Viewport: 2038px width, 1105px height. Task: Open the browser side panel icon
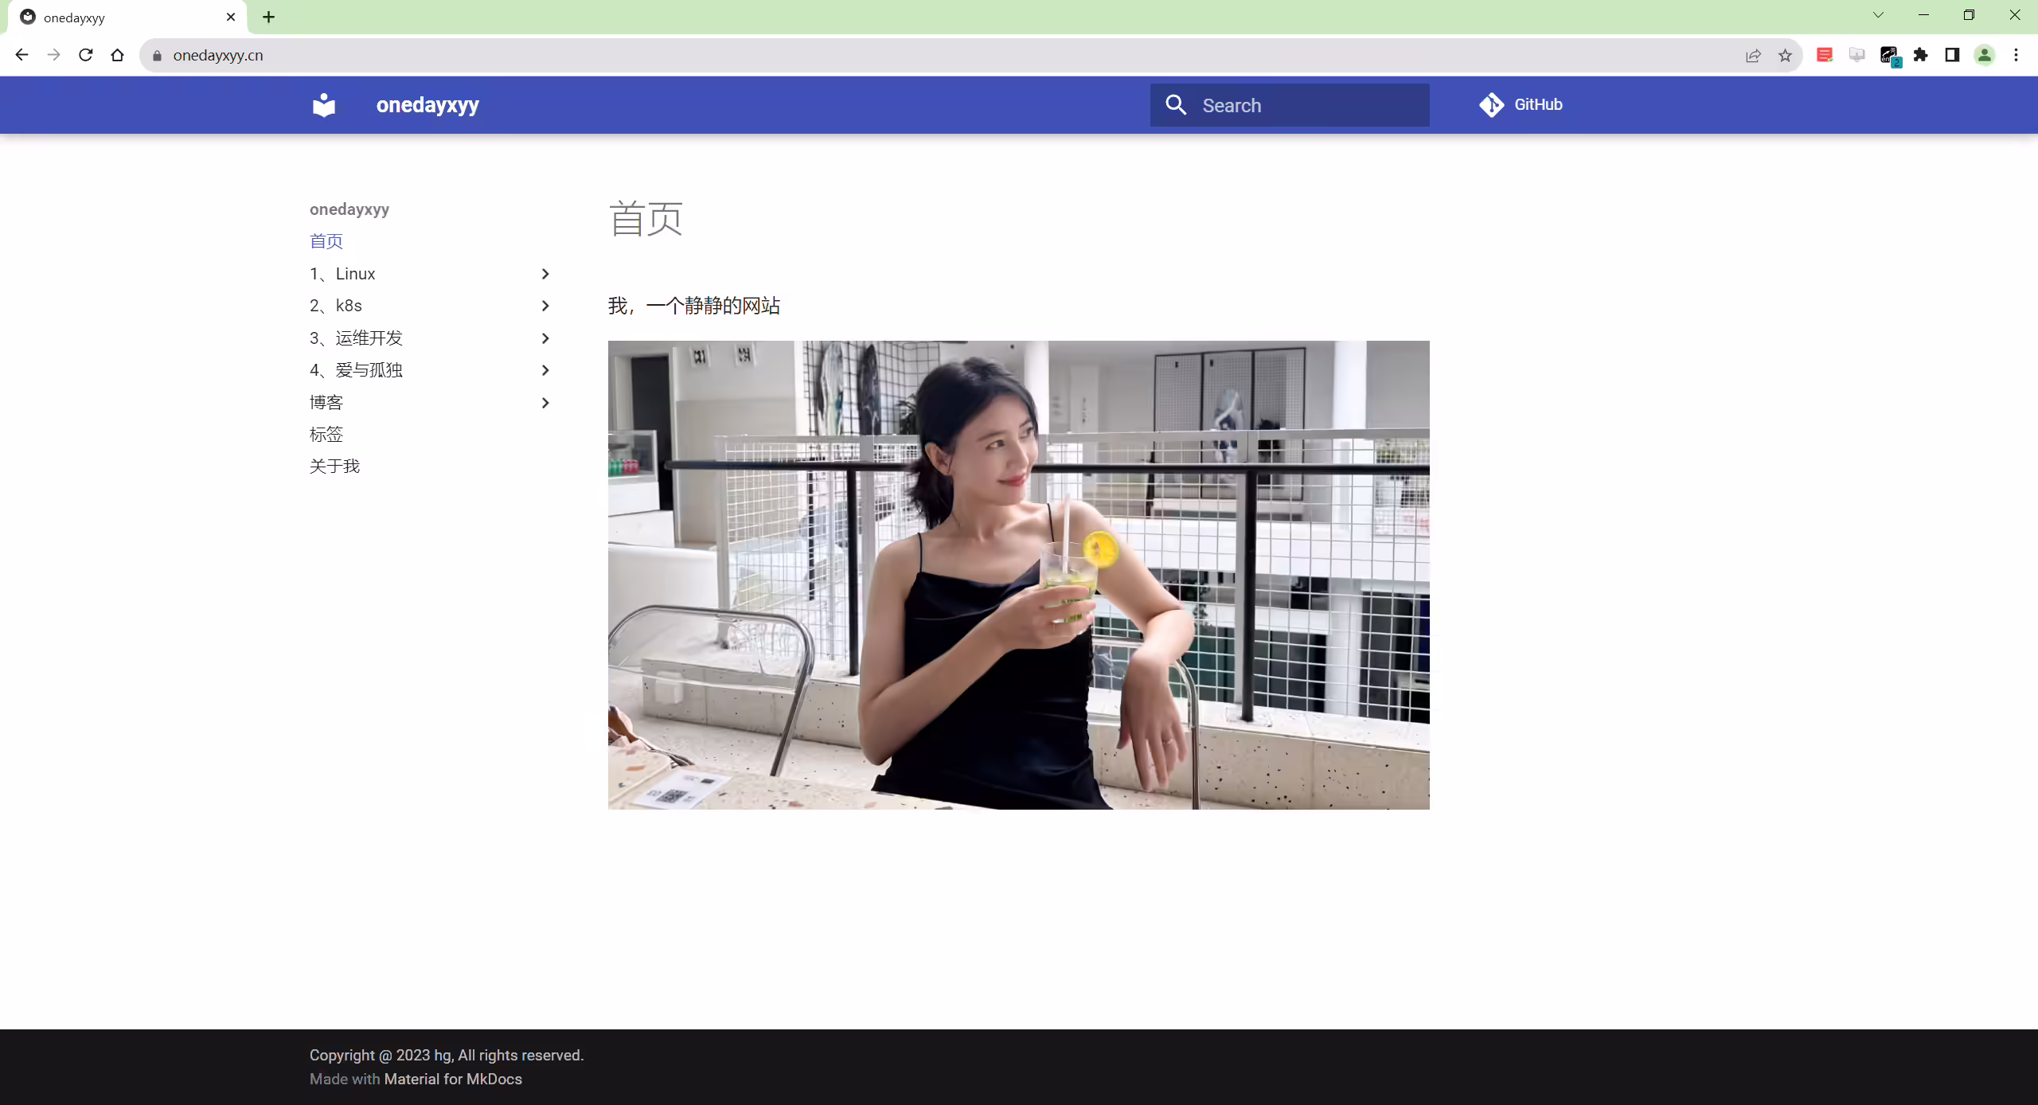coord(1952,55)
